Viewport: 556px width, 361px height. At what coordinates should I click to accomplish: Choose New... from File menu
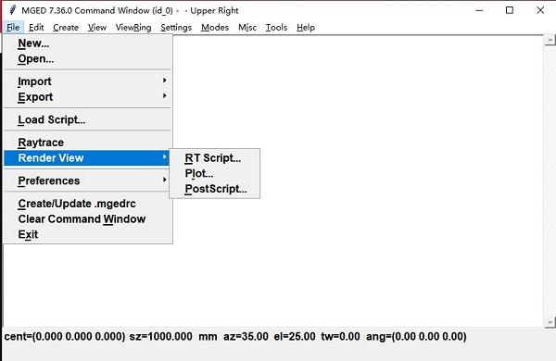pyautogui.click(x=88, y=44)
